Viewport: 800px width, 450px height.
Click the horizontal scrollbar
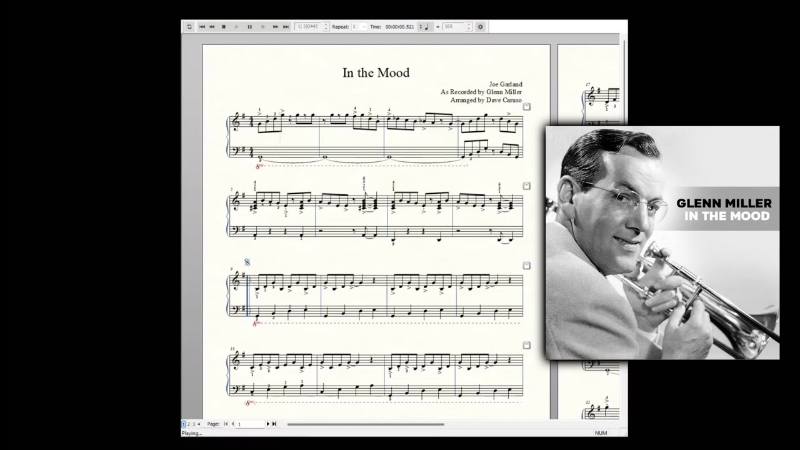(x=366, y=424)
